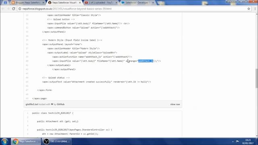
Task: Close the Blogger: Nepz Salesforce tab
Action: click(44, 3)
